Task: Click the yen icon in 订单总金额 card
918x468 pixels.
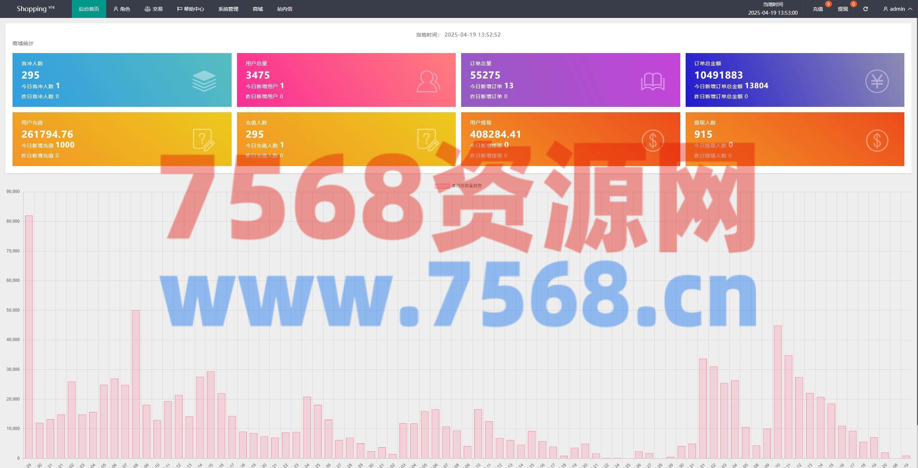Action: (x=877, y=81)
